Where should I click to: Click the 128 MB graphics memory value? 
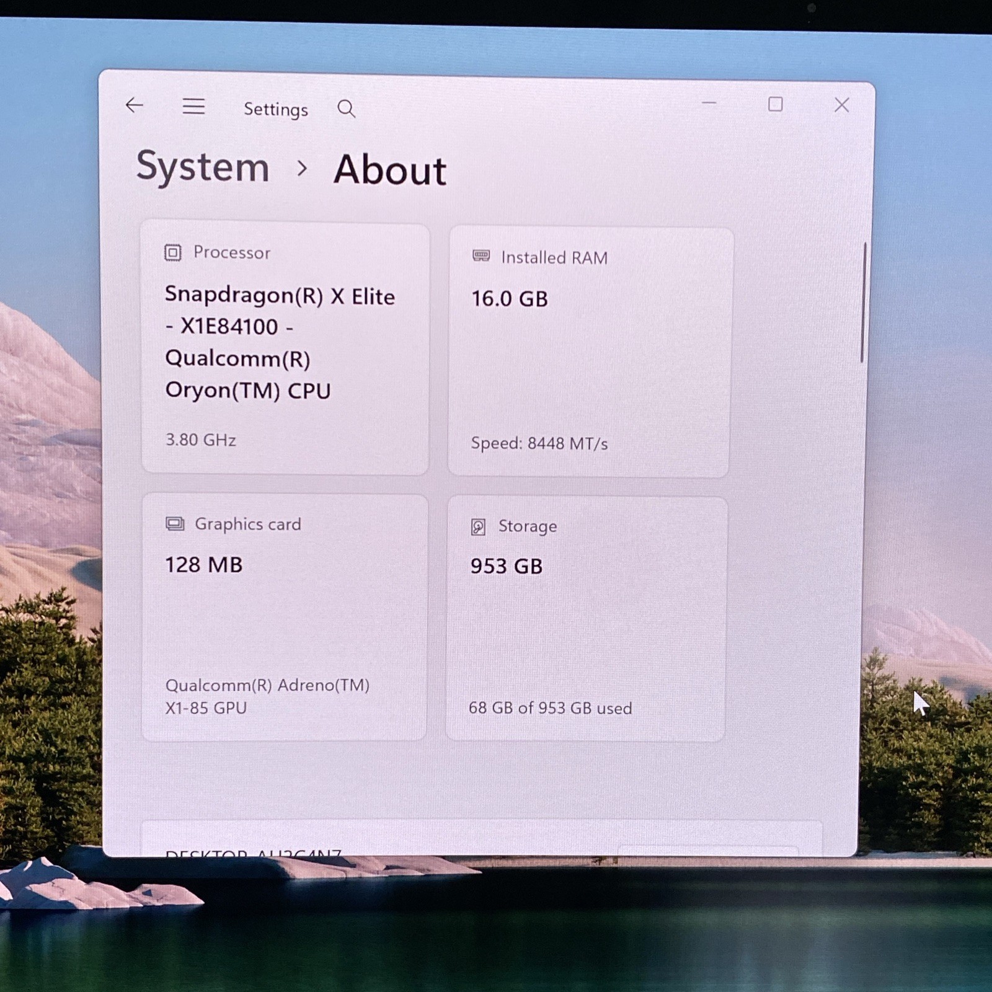(203, 565)
